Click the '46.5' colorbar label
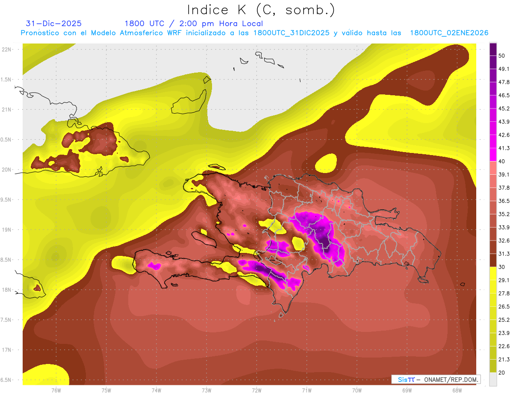 click(504, 95)
